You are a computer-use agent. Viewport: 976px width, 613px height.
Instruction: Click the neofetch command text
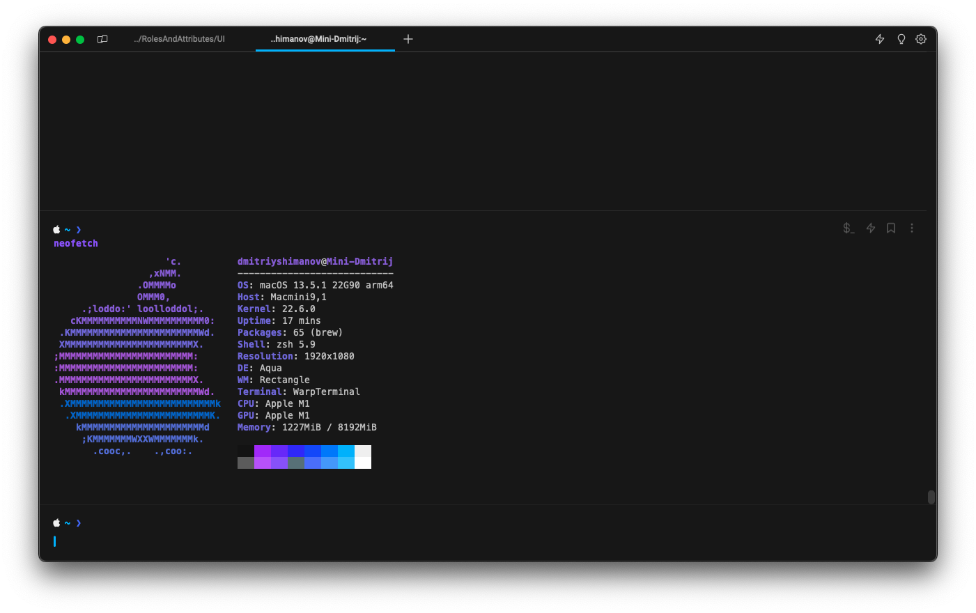click(76, 243)
